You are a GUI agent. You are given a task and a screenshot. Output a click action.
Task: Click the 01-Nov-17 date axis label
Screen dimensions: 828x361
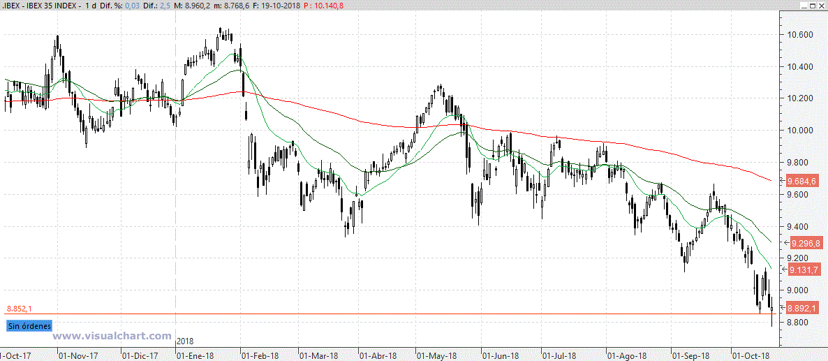[78, 355]
